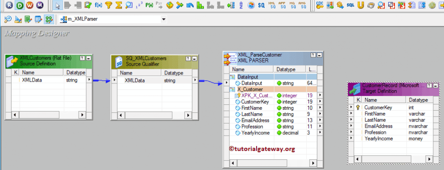Select the Sorter A-Z icon
Image resolution: width=444 pixels, height=170 pixels.
pos(241,5)
